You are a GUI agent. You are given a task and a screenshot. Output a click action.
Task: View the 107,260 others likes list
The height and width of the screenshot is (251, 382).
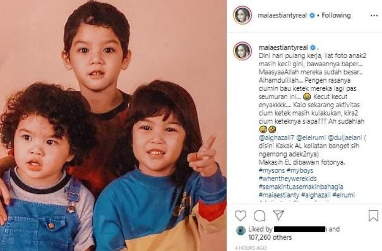270,237
